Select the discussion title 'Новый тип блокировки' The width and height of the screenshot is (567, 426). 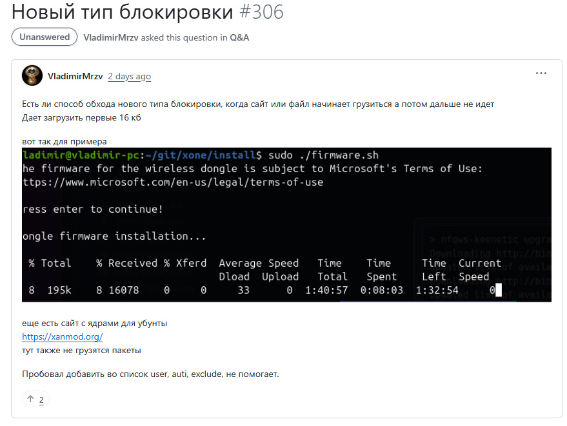(123, 12)
